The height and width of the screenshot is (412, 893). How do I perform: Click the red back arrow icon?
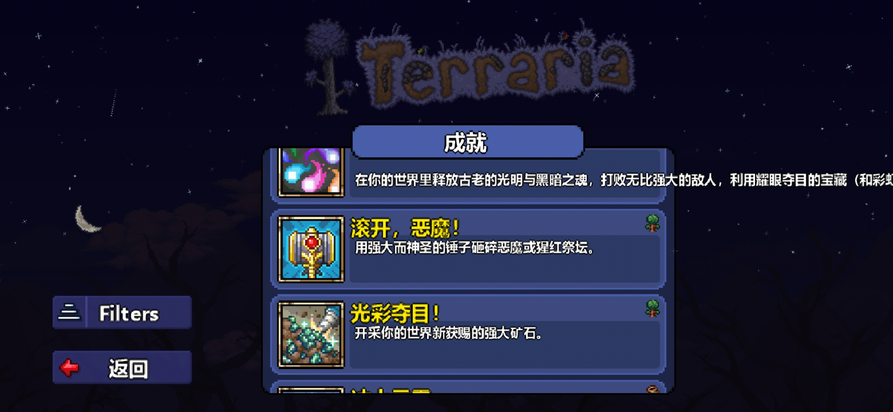[69, 368]
